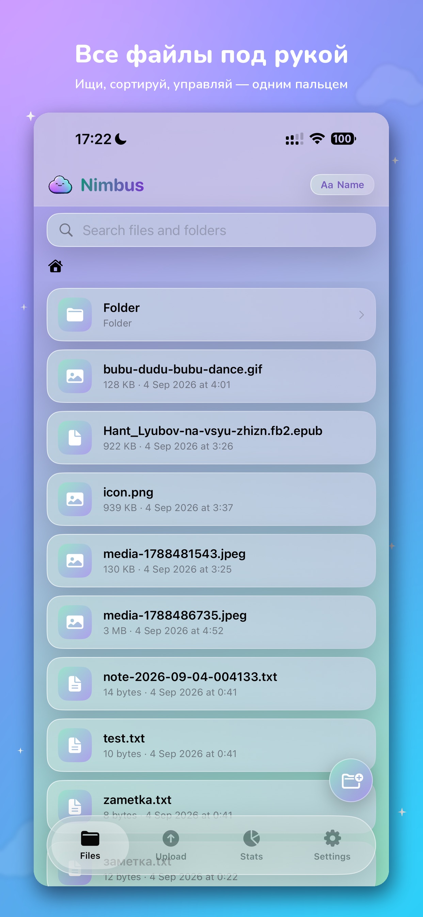Click the 128 KB · 4 Sep 2026 at 4:01 details
Screen dimensions: 423x917
167,385
